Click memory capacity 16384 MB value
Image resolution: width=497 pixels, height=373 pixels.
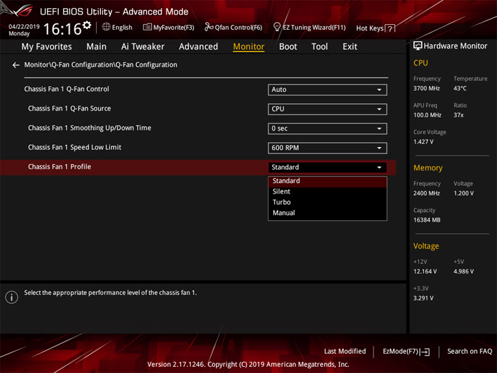[427, 220]
